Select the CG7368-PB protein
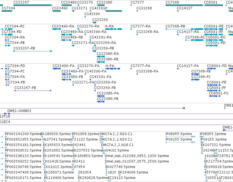Image resolution: width=233 pixels, height=182 pixels. pos(195,74)
